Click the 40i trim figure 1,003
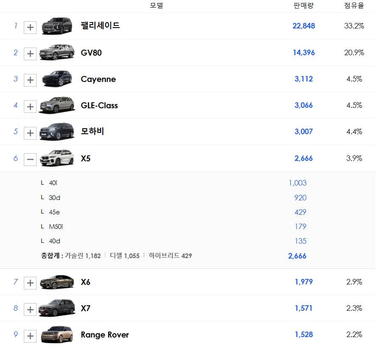 pos(298,183)
